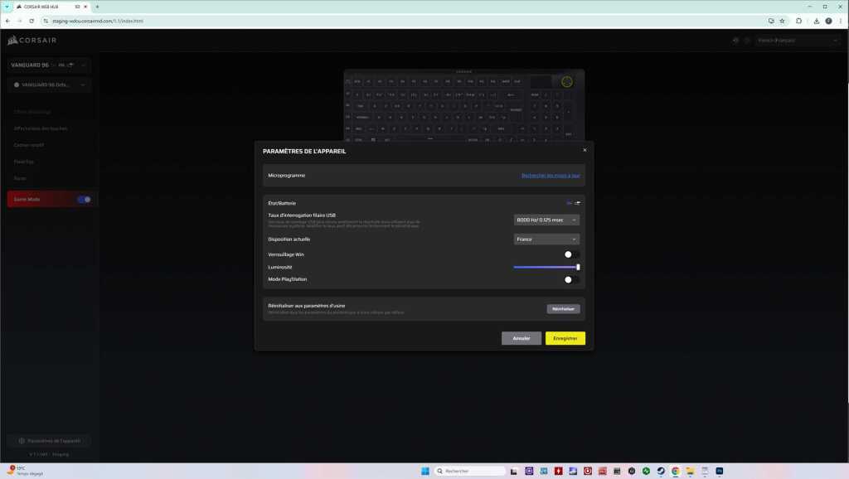Toggle the Game Mode switch in the sidebar

(84, 199)
